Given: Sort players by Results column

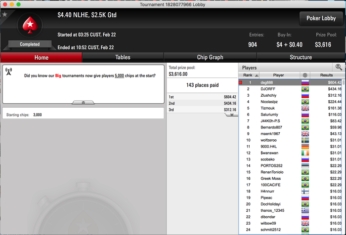Looking at the screenshot, I should coord(326,75).
